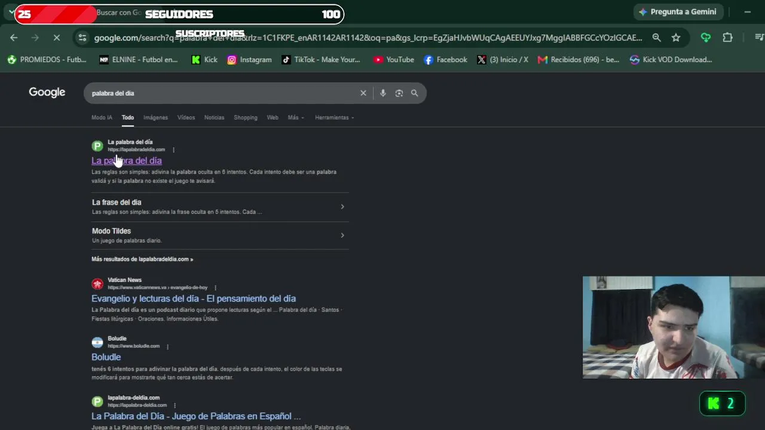Select the Todo results tab
Viewport: 765px width, 430px height.
[x=128, y=118]
